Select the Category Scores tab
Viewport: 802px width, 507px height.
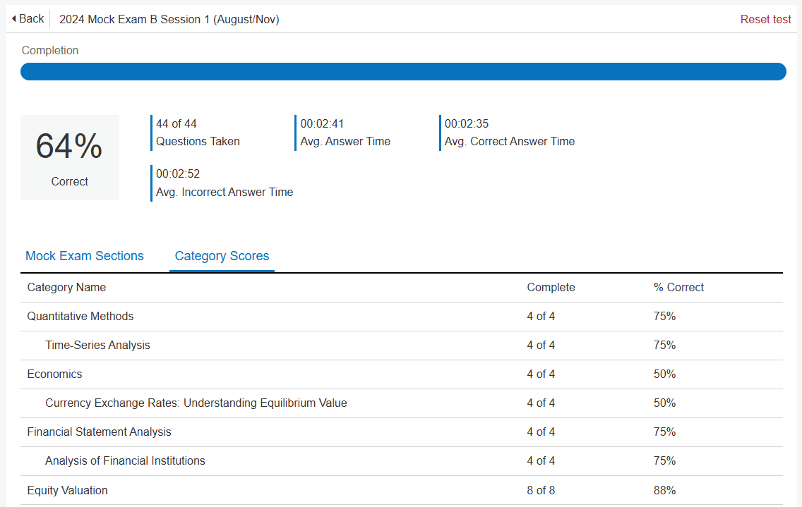click(222, 256)
